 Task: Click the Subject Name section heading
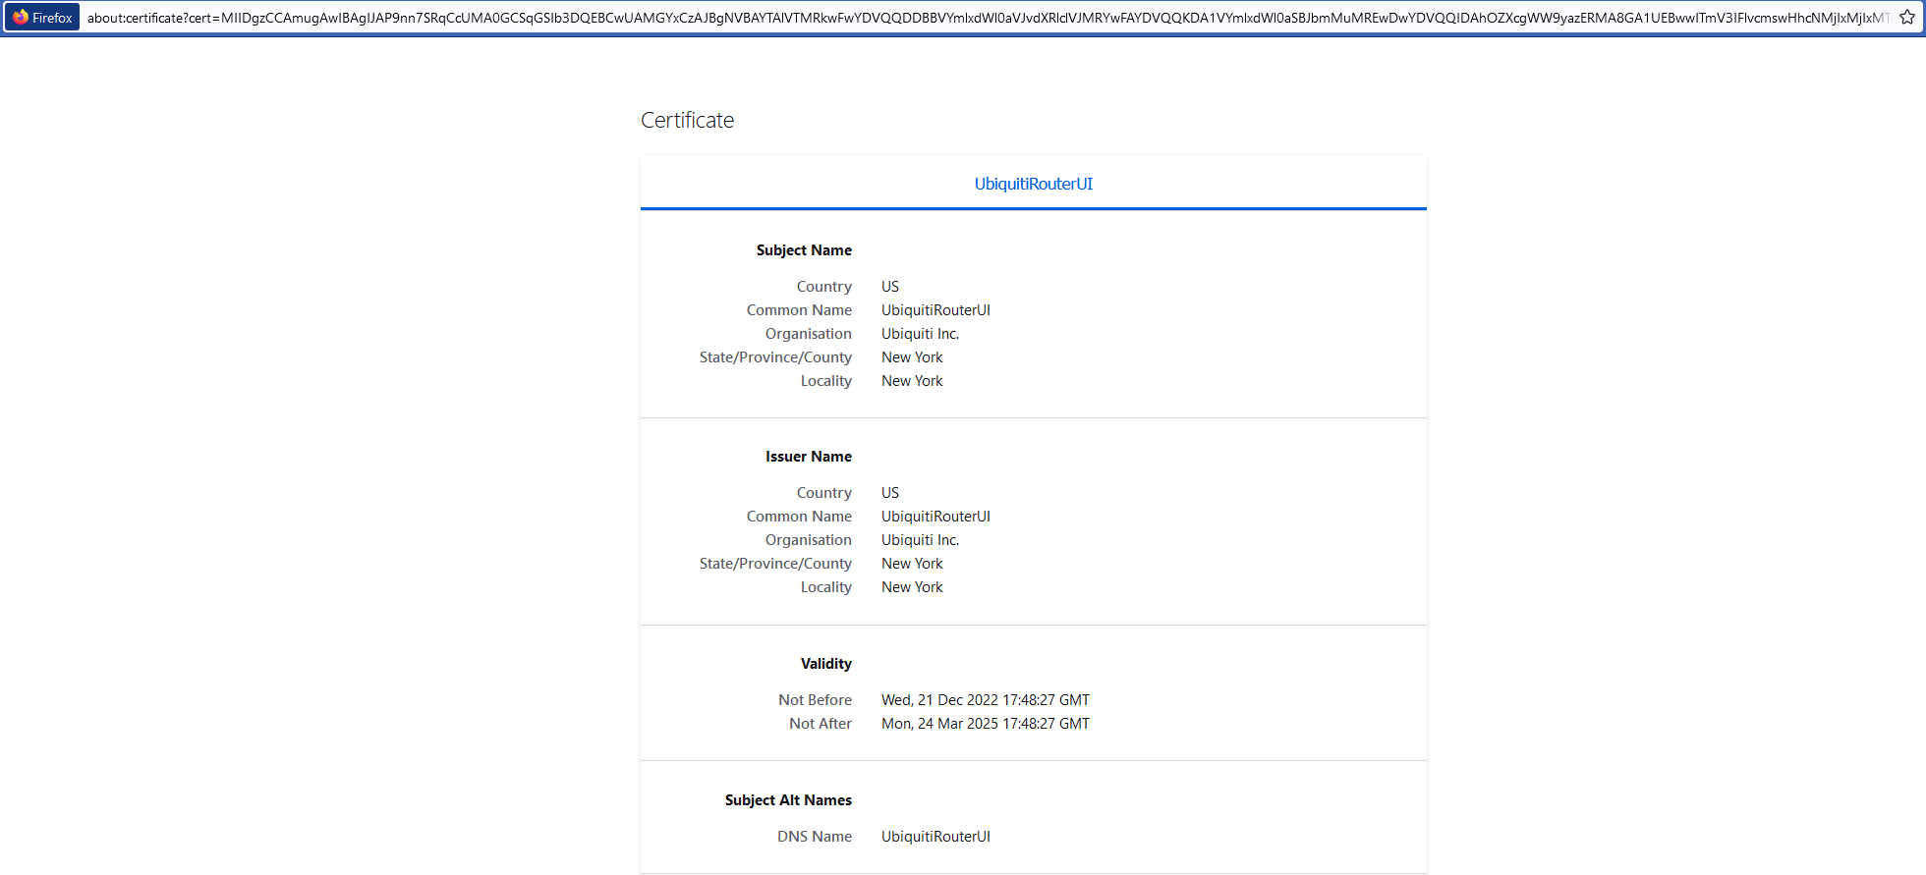(804, 250)
